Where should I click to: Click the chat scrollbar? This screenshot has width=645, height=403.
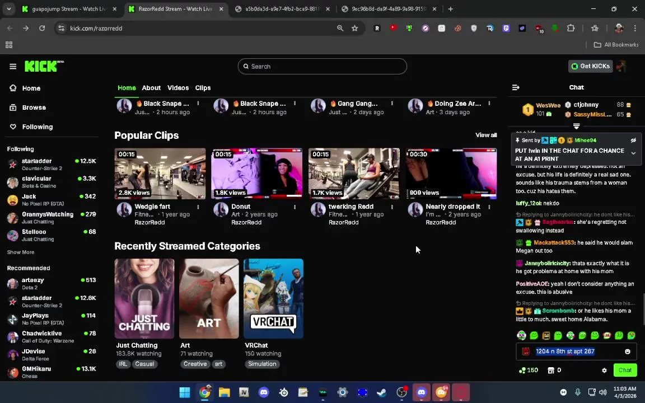point(643,308)
